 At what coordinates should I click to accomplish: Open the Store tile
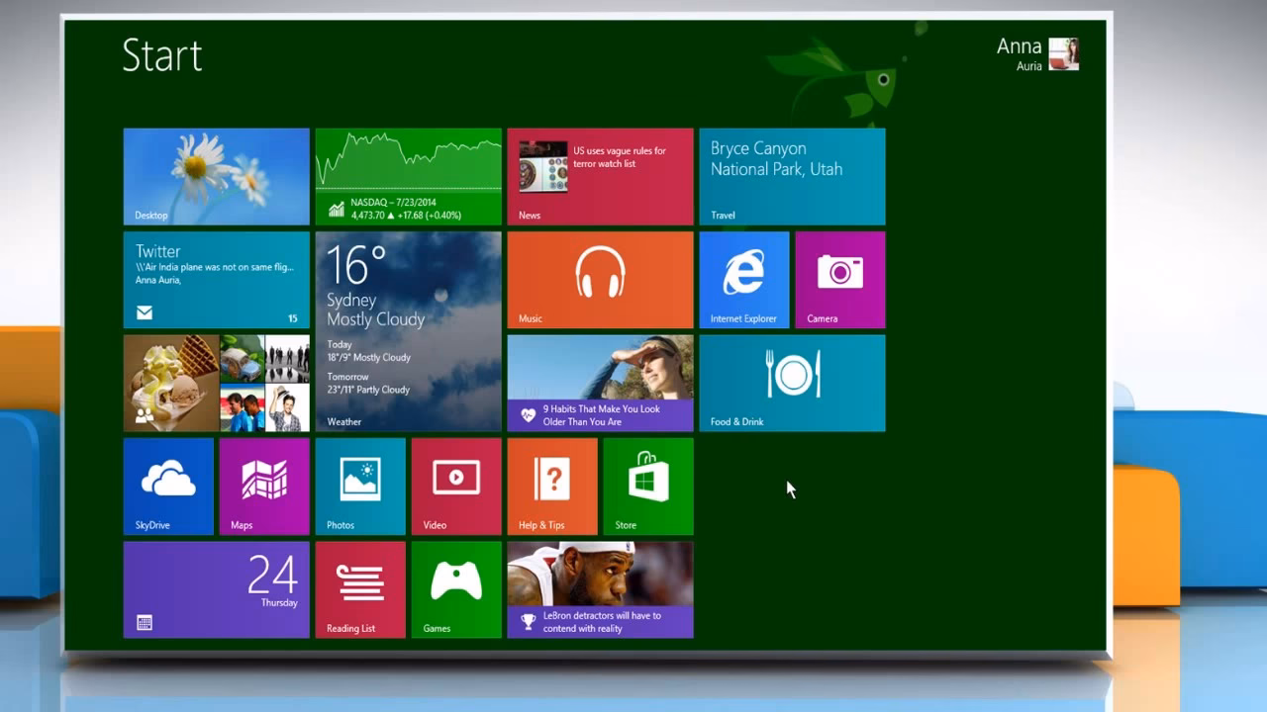[x=647, y=486]
